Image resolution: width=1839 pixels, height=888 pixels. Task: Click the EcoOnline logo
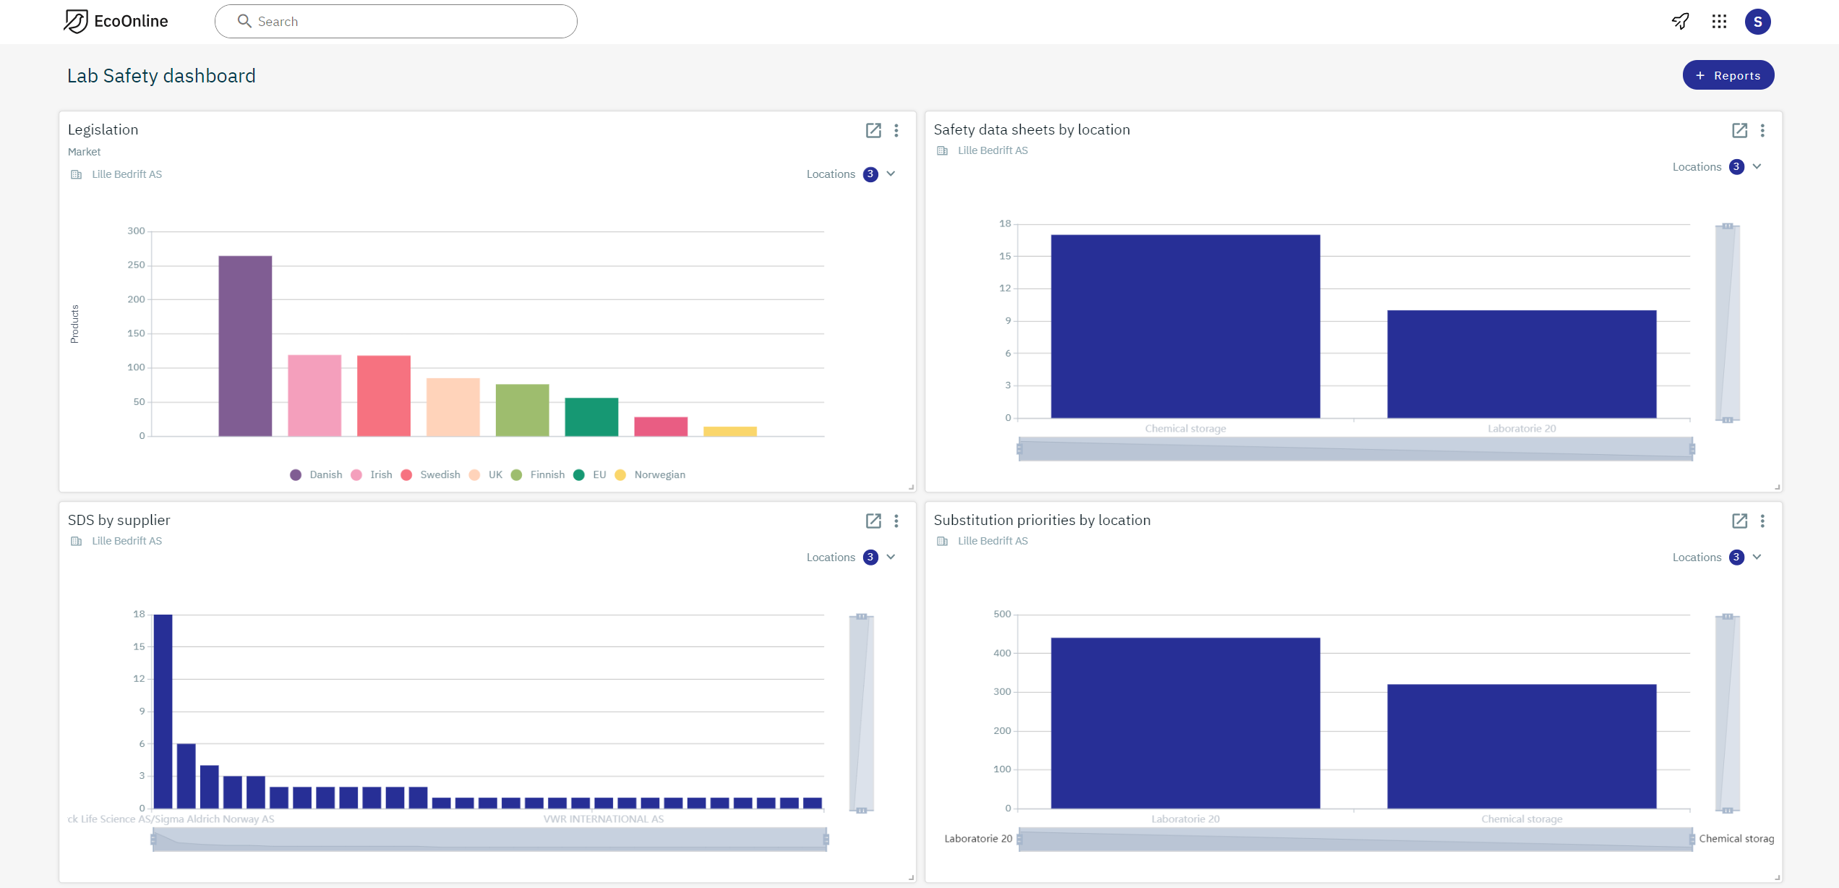(x=116, y=21)
